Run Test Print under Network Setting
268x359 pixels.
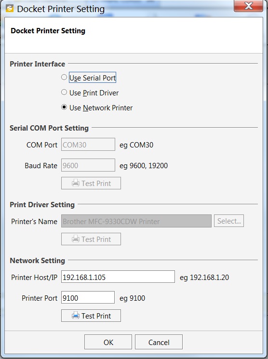pyautogui.click(x=91, y=316)
